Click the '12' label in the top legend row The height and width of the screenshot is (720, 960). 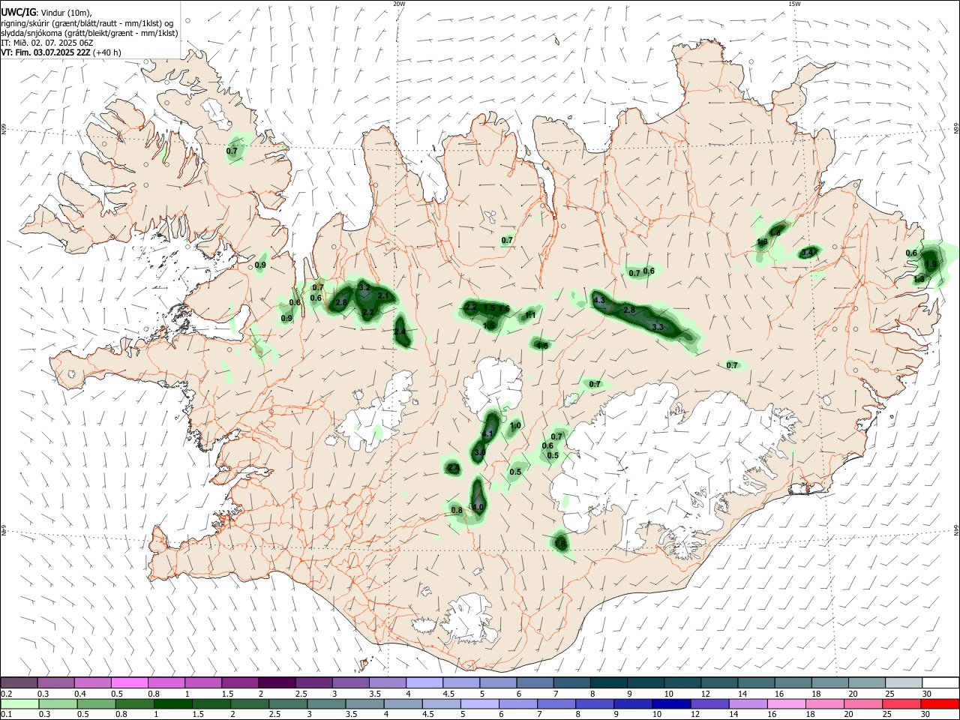coord(704,694)
